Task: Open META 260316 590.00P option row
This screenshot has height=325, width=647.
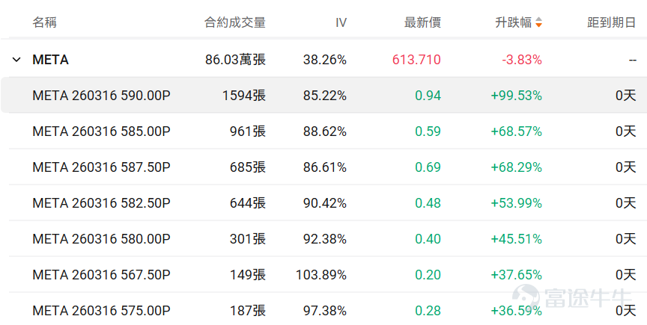Action: pyautogui.click(x=323, y=96)
